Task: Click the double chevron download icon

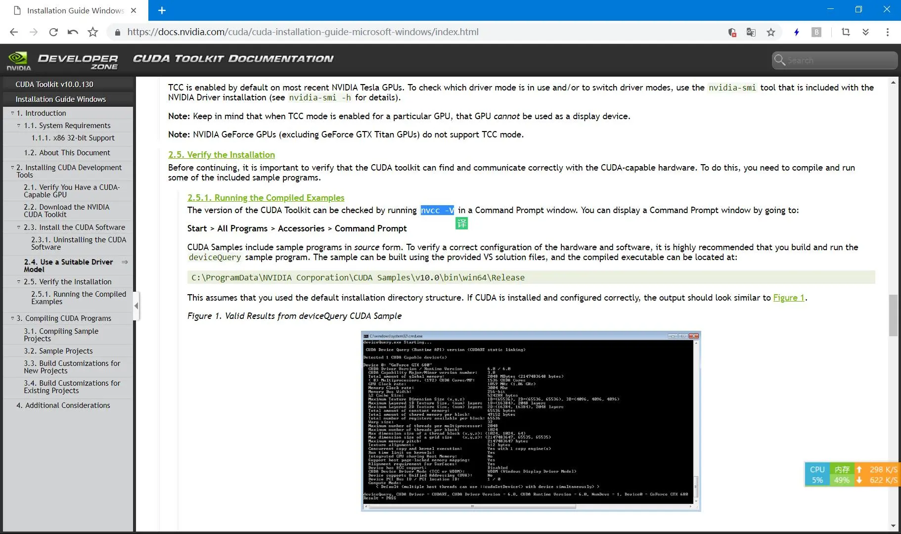Action: click(x=865, y=32)
